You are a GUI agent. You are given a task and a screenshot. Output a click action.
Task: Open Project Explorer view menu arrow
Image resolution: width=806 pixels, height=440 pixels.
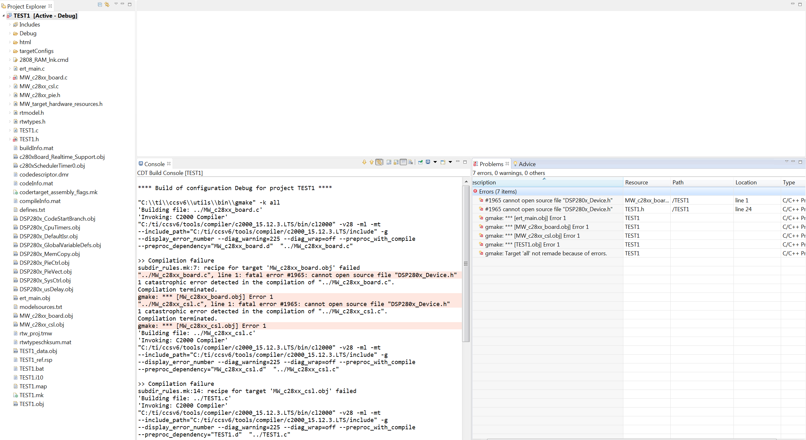[x=116, y=4]
